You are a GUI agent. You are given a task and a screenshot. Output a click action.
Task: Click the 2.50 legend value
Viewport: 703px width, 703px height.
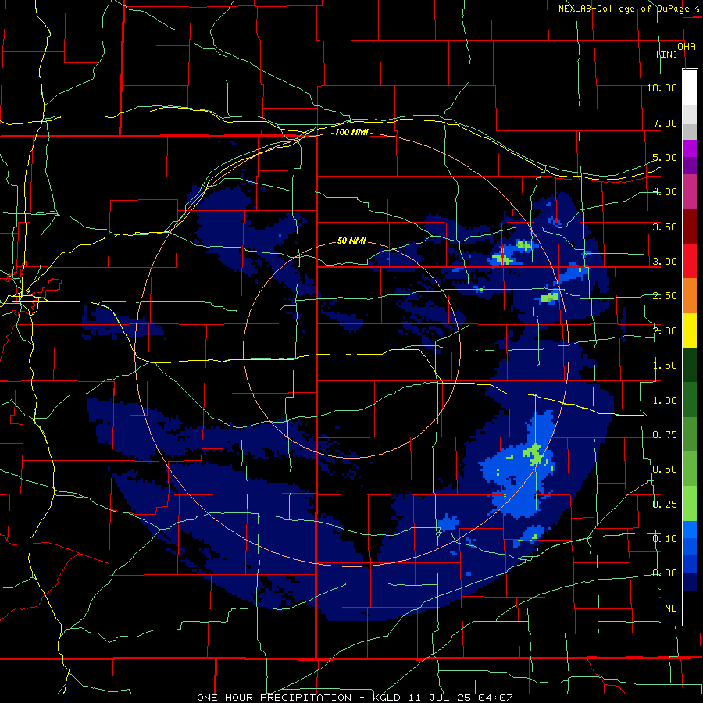[x=665, y=296]
